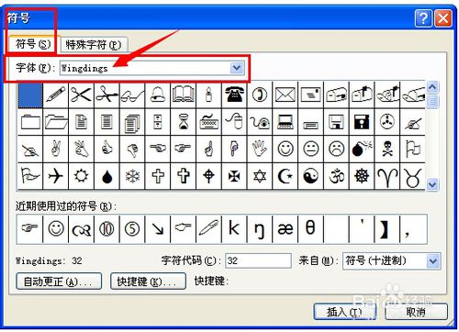
Task: Close the 符号 dialog window
Action: tap(443, 18)
